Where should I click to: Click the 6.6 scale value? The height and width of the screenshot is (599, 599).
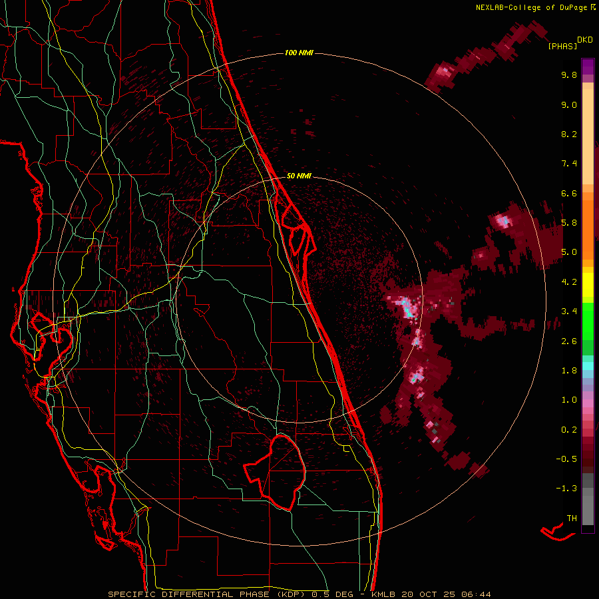pos(569,193)
